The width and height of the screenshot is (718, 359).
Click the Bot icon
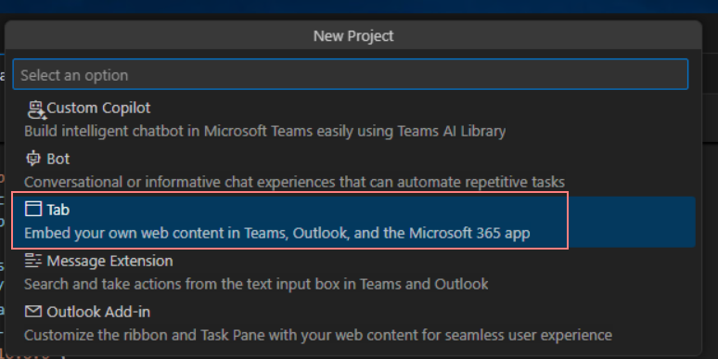pos(33,159)
